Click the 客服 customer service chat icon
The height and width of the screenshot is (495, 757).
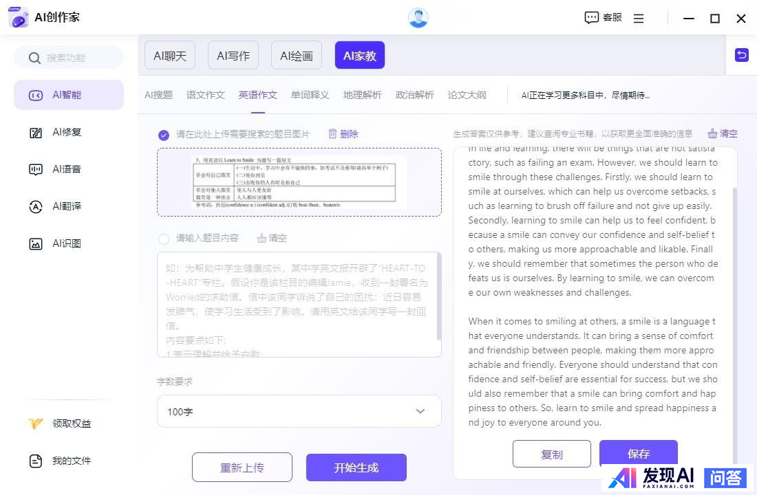(x=591, y=18)
